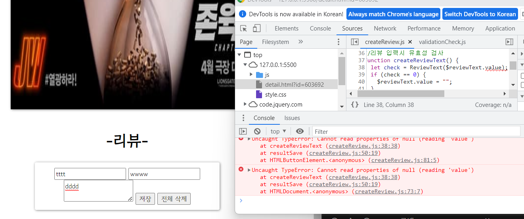The image size is (524, 219).
Task: Hide the navigator sidebar toggle icon
Action: (355, 42)
